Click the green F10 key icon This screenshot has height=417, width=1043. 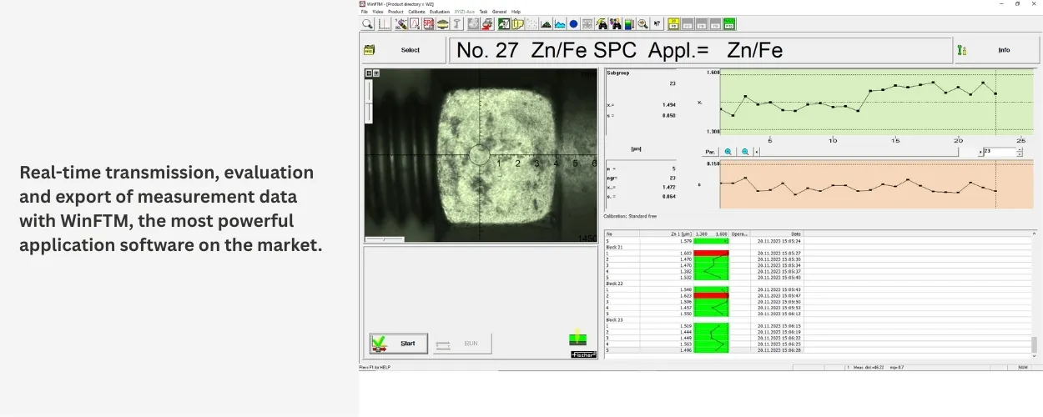click(x=728, y=23)
